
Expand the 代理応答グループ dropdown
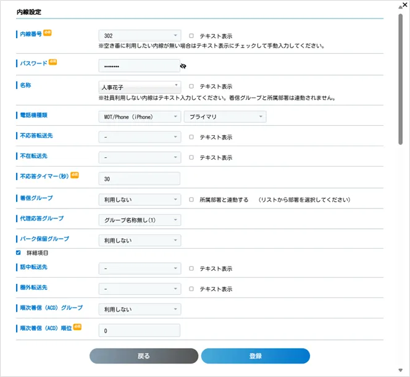(140, 220)
